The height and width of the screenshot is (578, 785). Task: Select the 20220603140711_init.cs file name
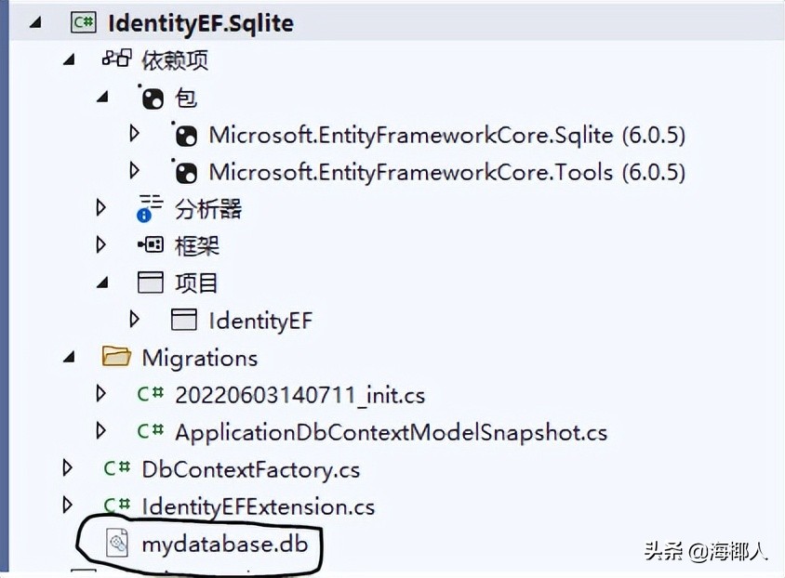299,396
